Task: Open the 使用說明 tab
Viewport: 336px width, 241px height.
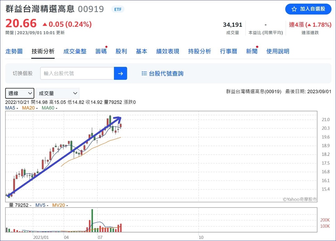Action: (x=278, y=52)
